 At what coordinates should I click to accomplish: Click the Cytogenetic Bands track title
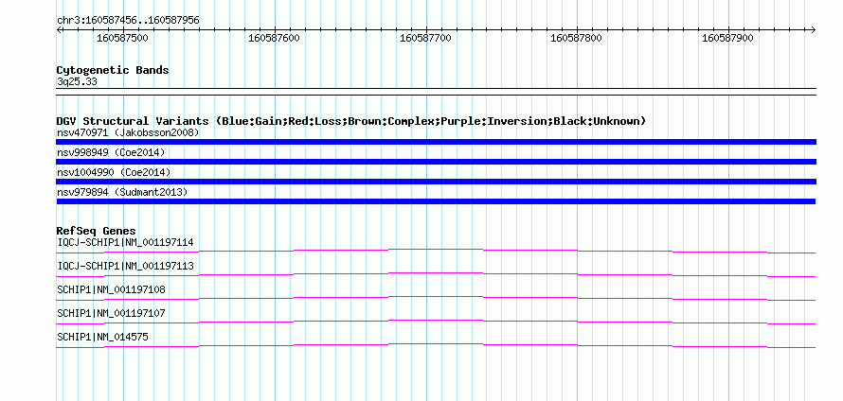[x=113, y=70]
